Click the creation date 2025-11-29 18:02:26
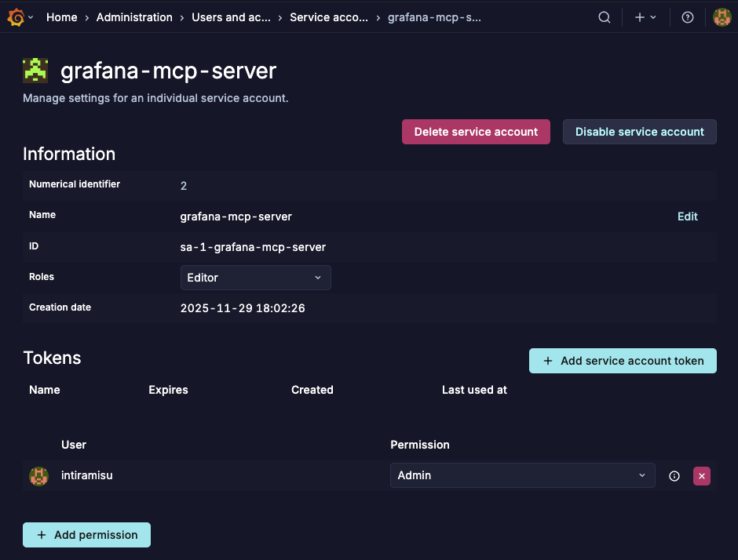This screenshot has height=560, width=738. [243, 308]
